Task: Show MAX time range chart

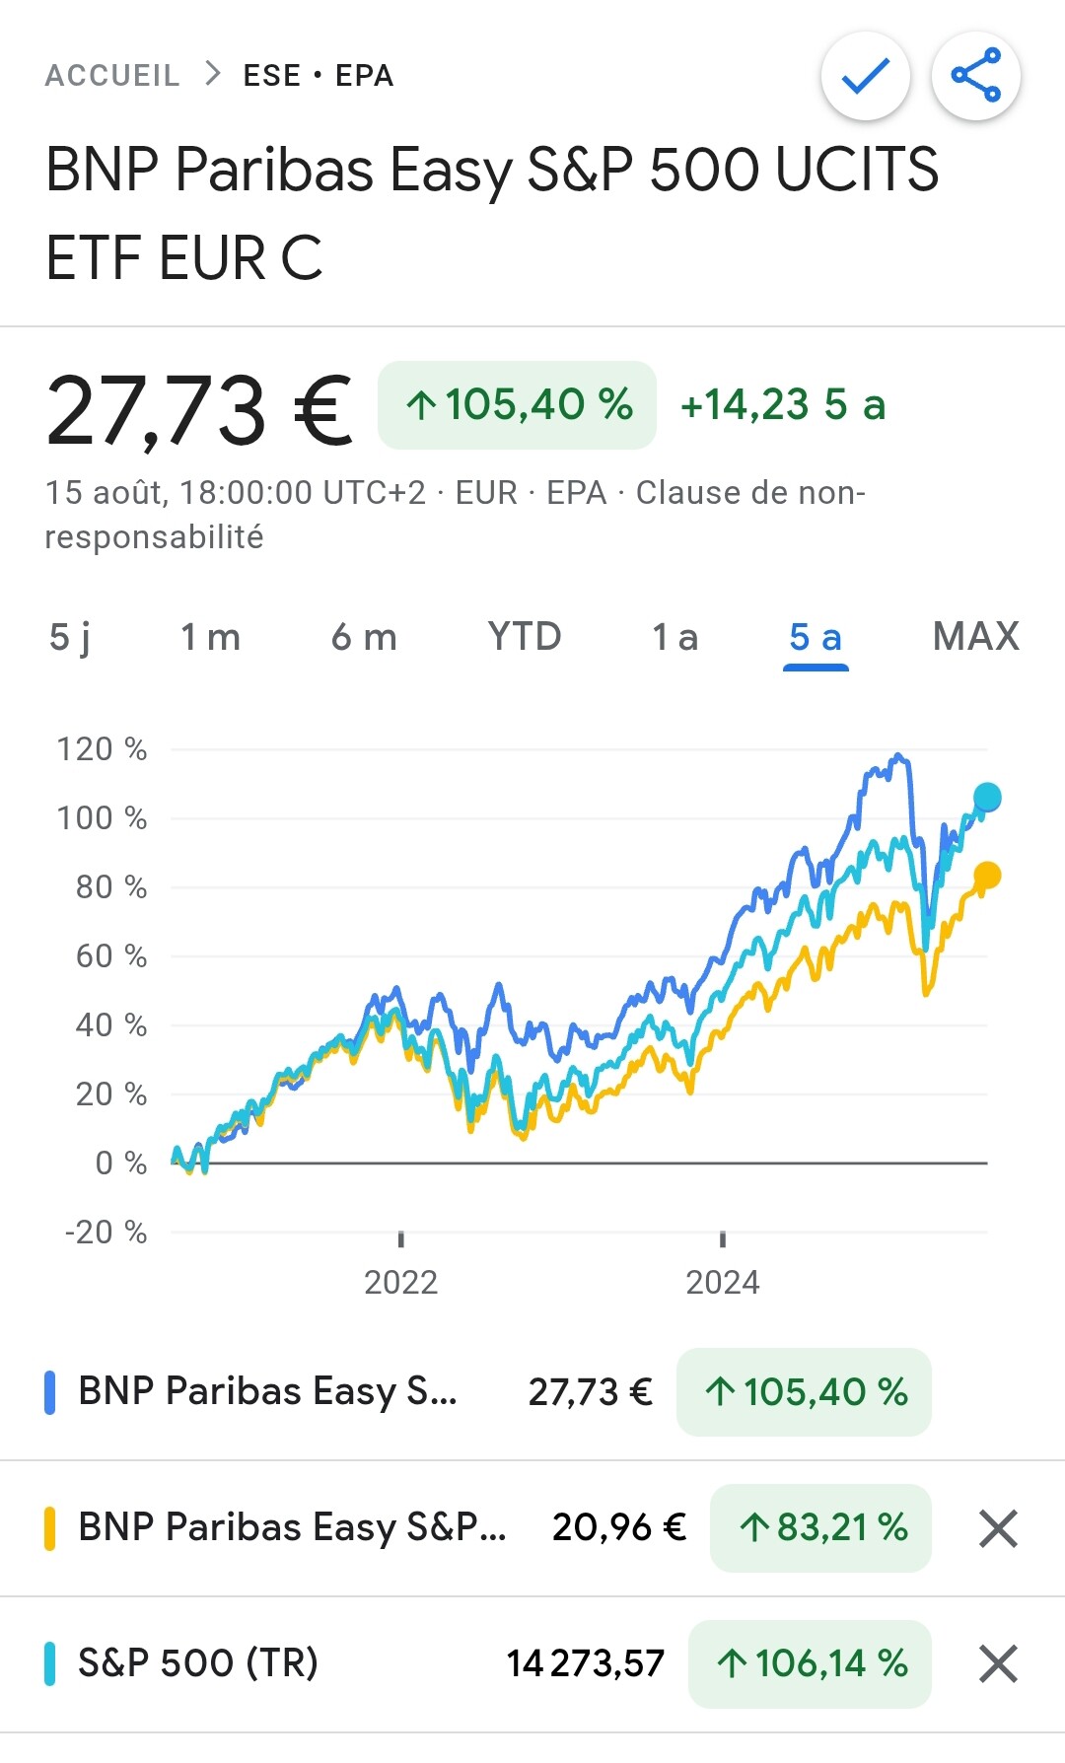Action: tap(975, 637)
